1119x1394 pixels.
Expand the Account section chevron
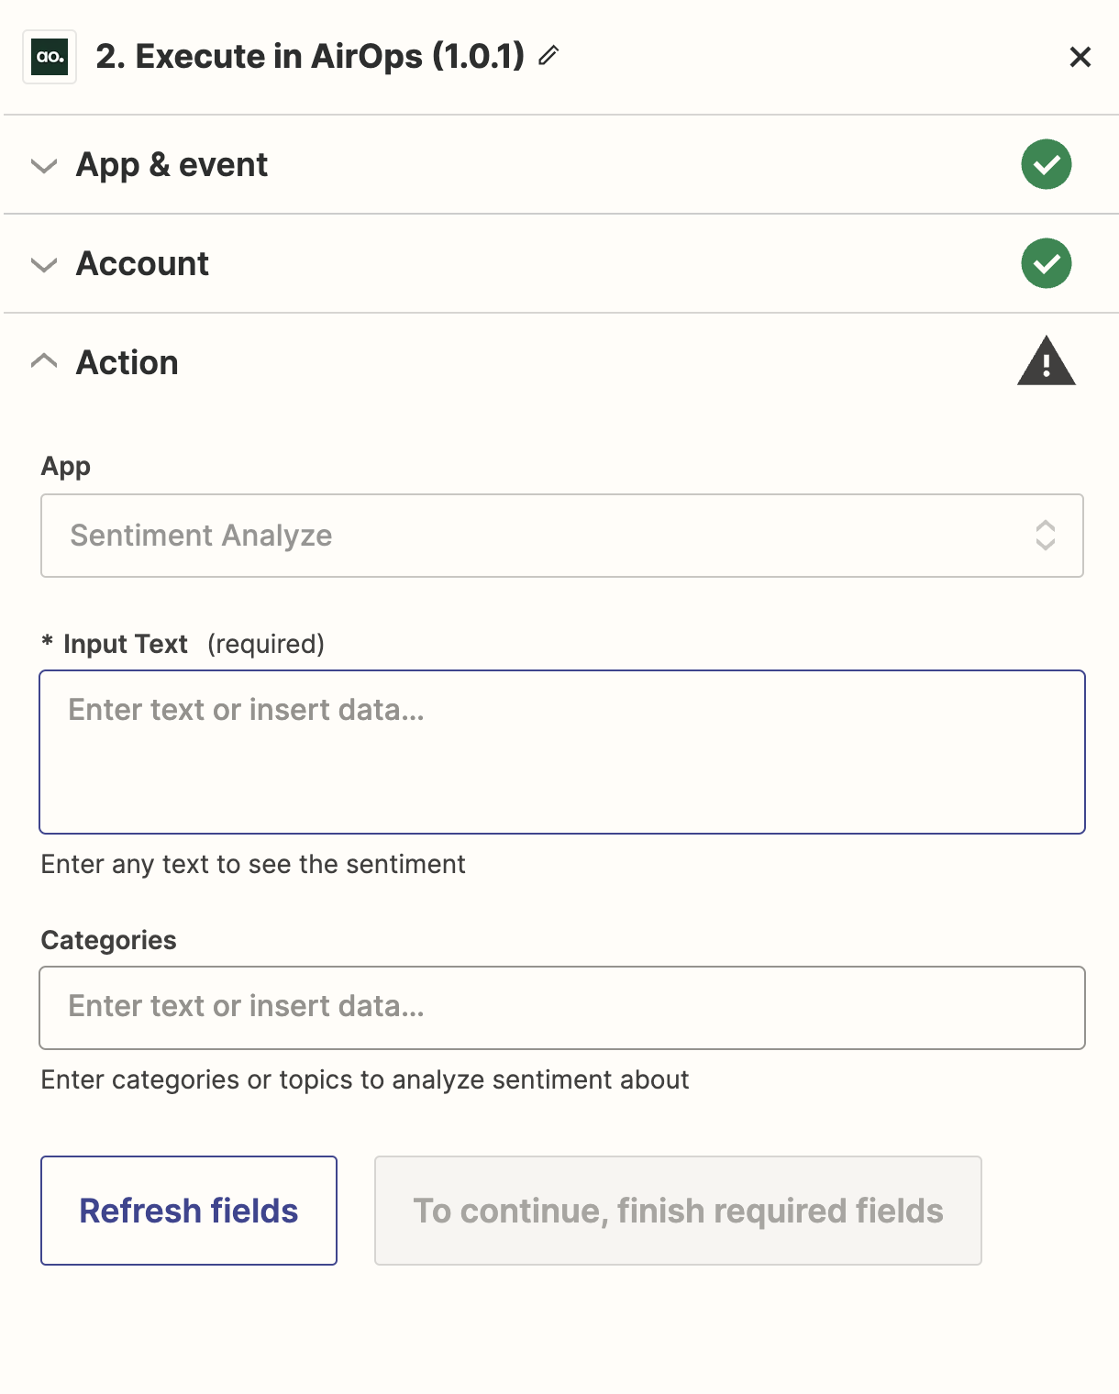[44, 265]
